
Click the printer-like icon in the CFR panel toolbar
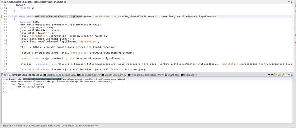click(275, 75)
